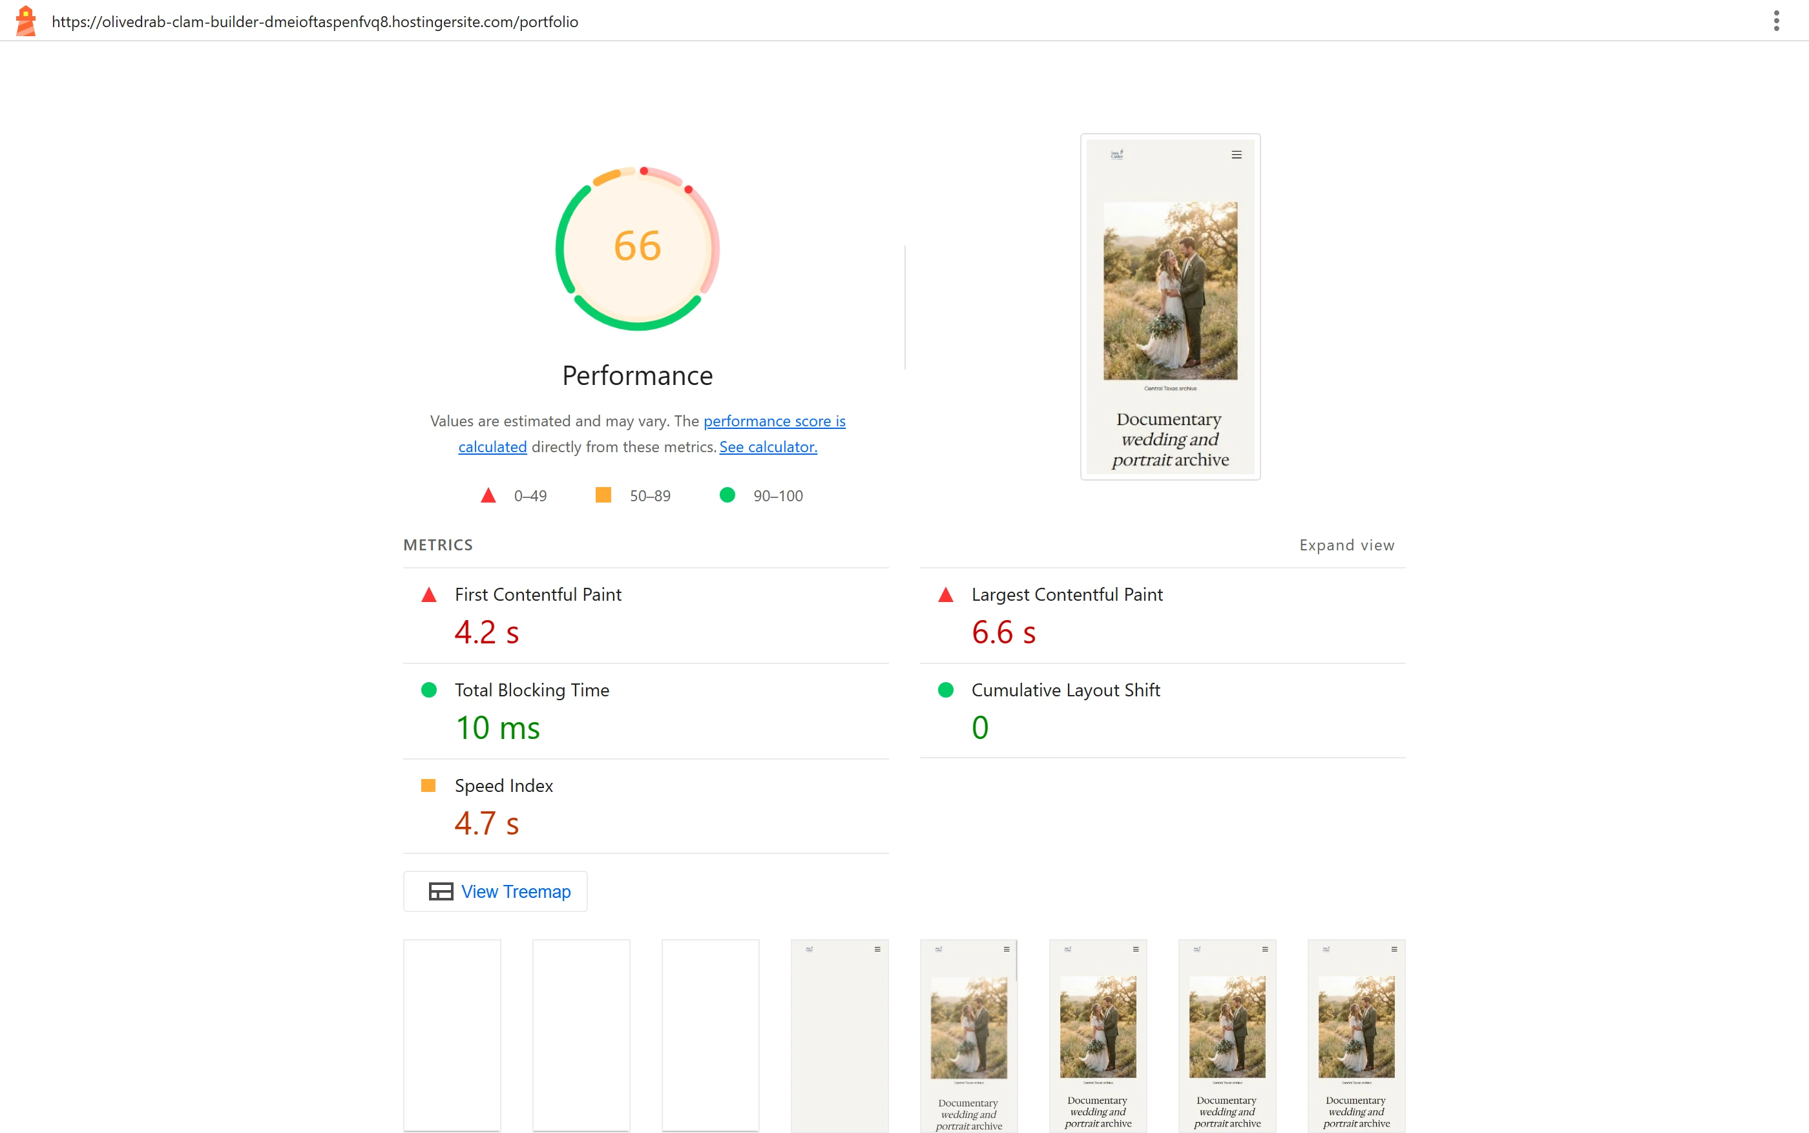Click the 4.2 s value
Viewport: 1809px width, 1133px height.
[486, 632]
